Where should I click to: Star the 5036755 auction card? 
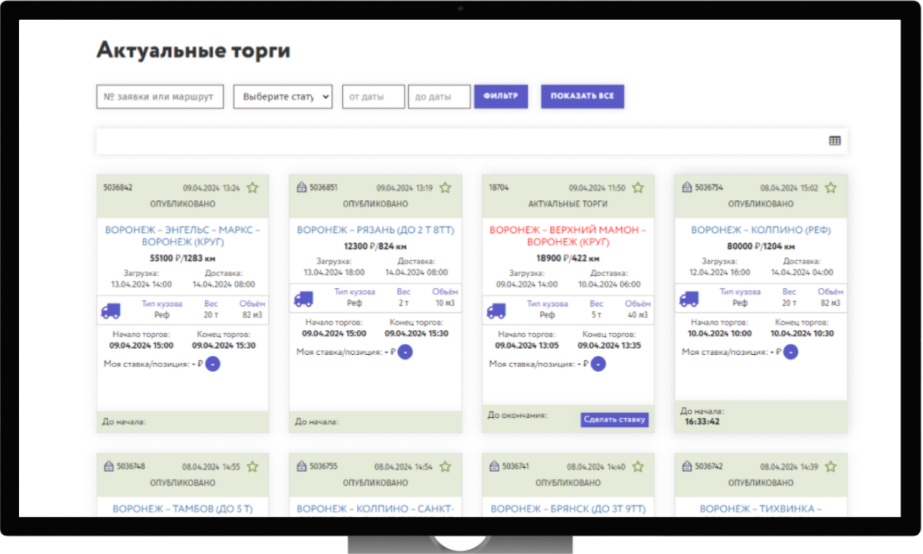coord(446,467)
